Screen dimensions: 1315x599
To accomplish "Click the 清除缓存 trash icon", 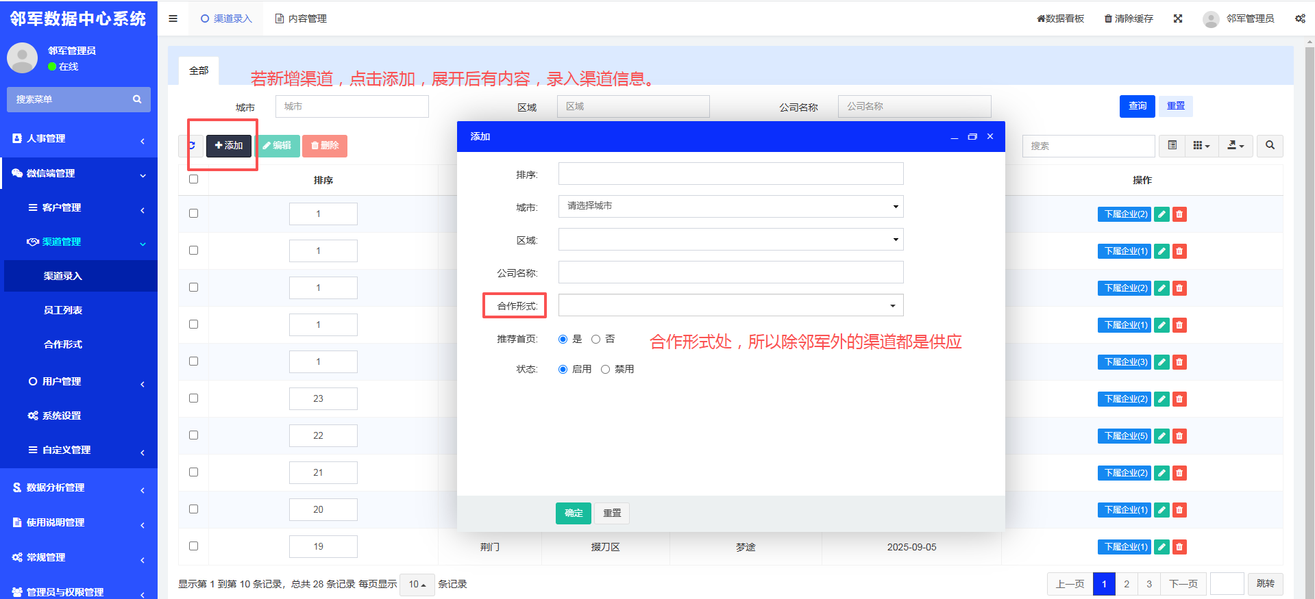I will 1108,18.
